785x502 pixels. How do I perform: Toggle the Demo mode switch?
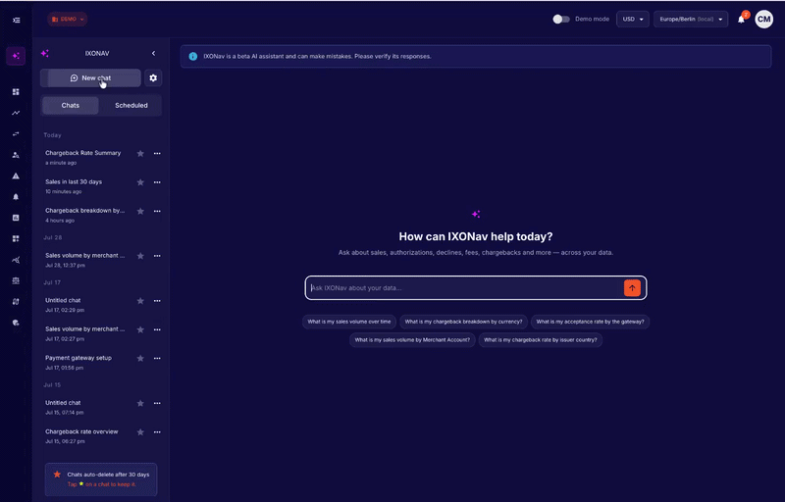coord(560,19)
